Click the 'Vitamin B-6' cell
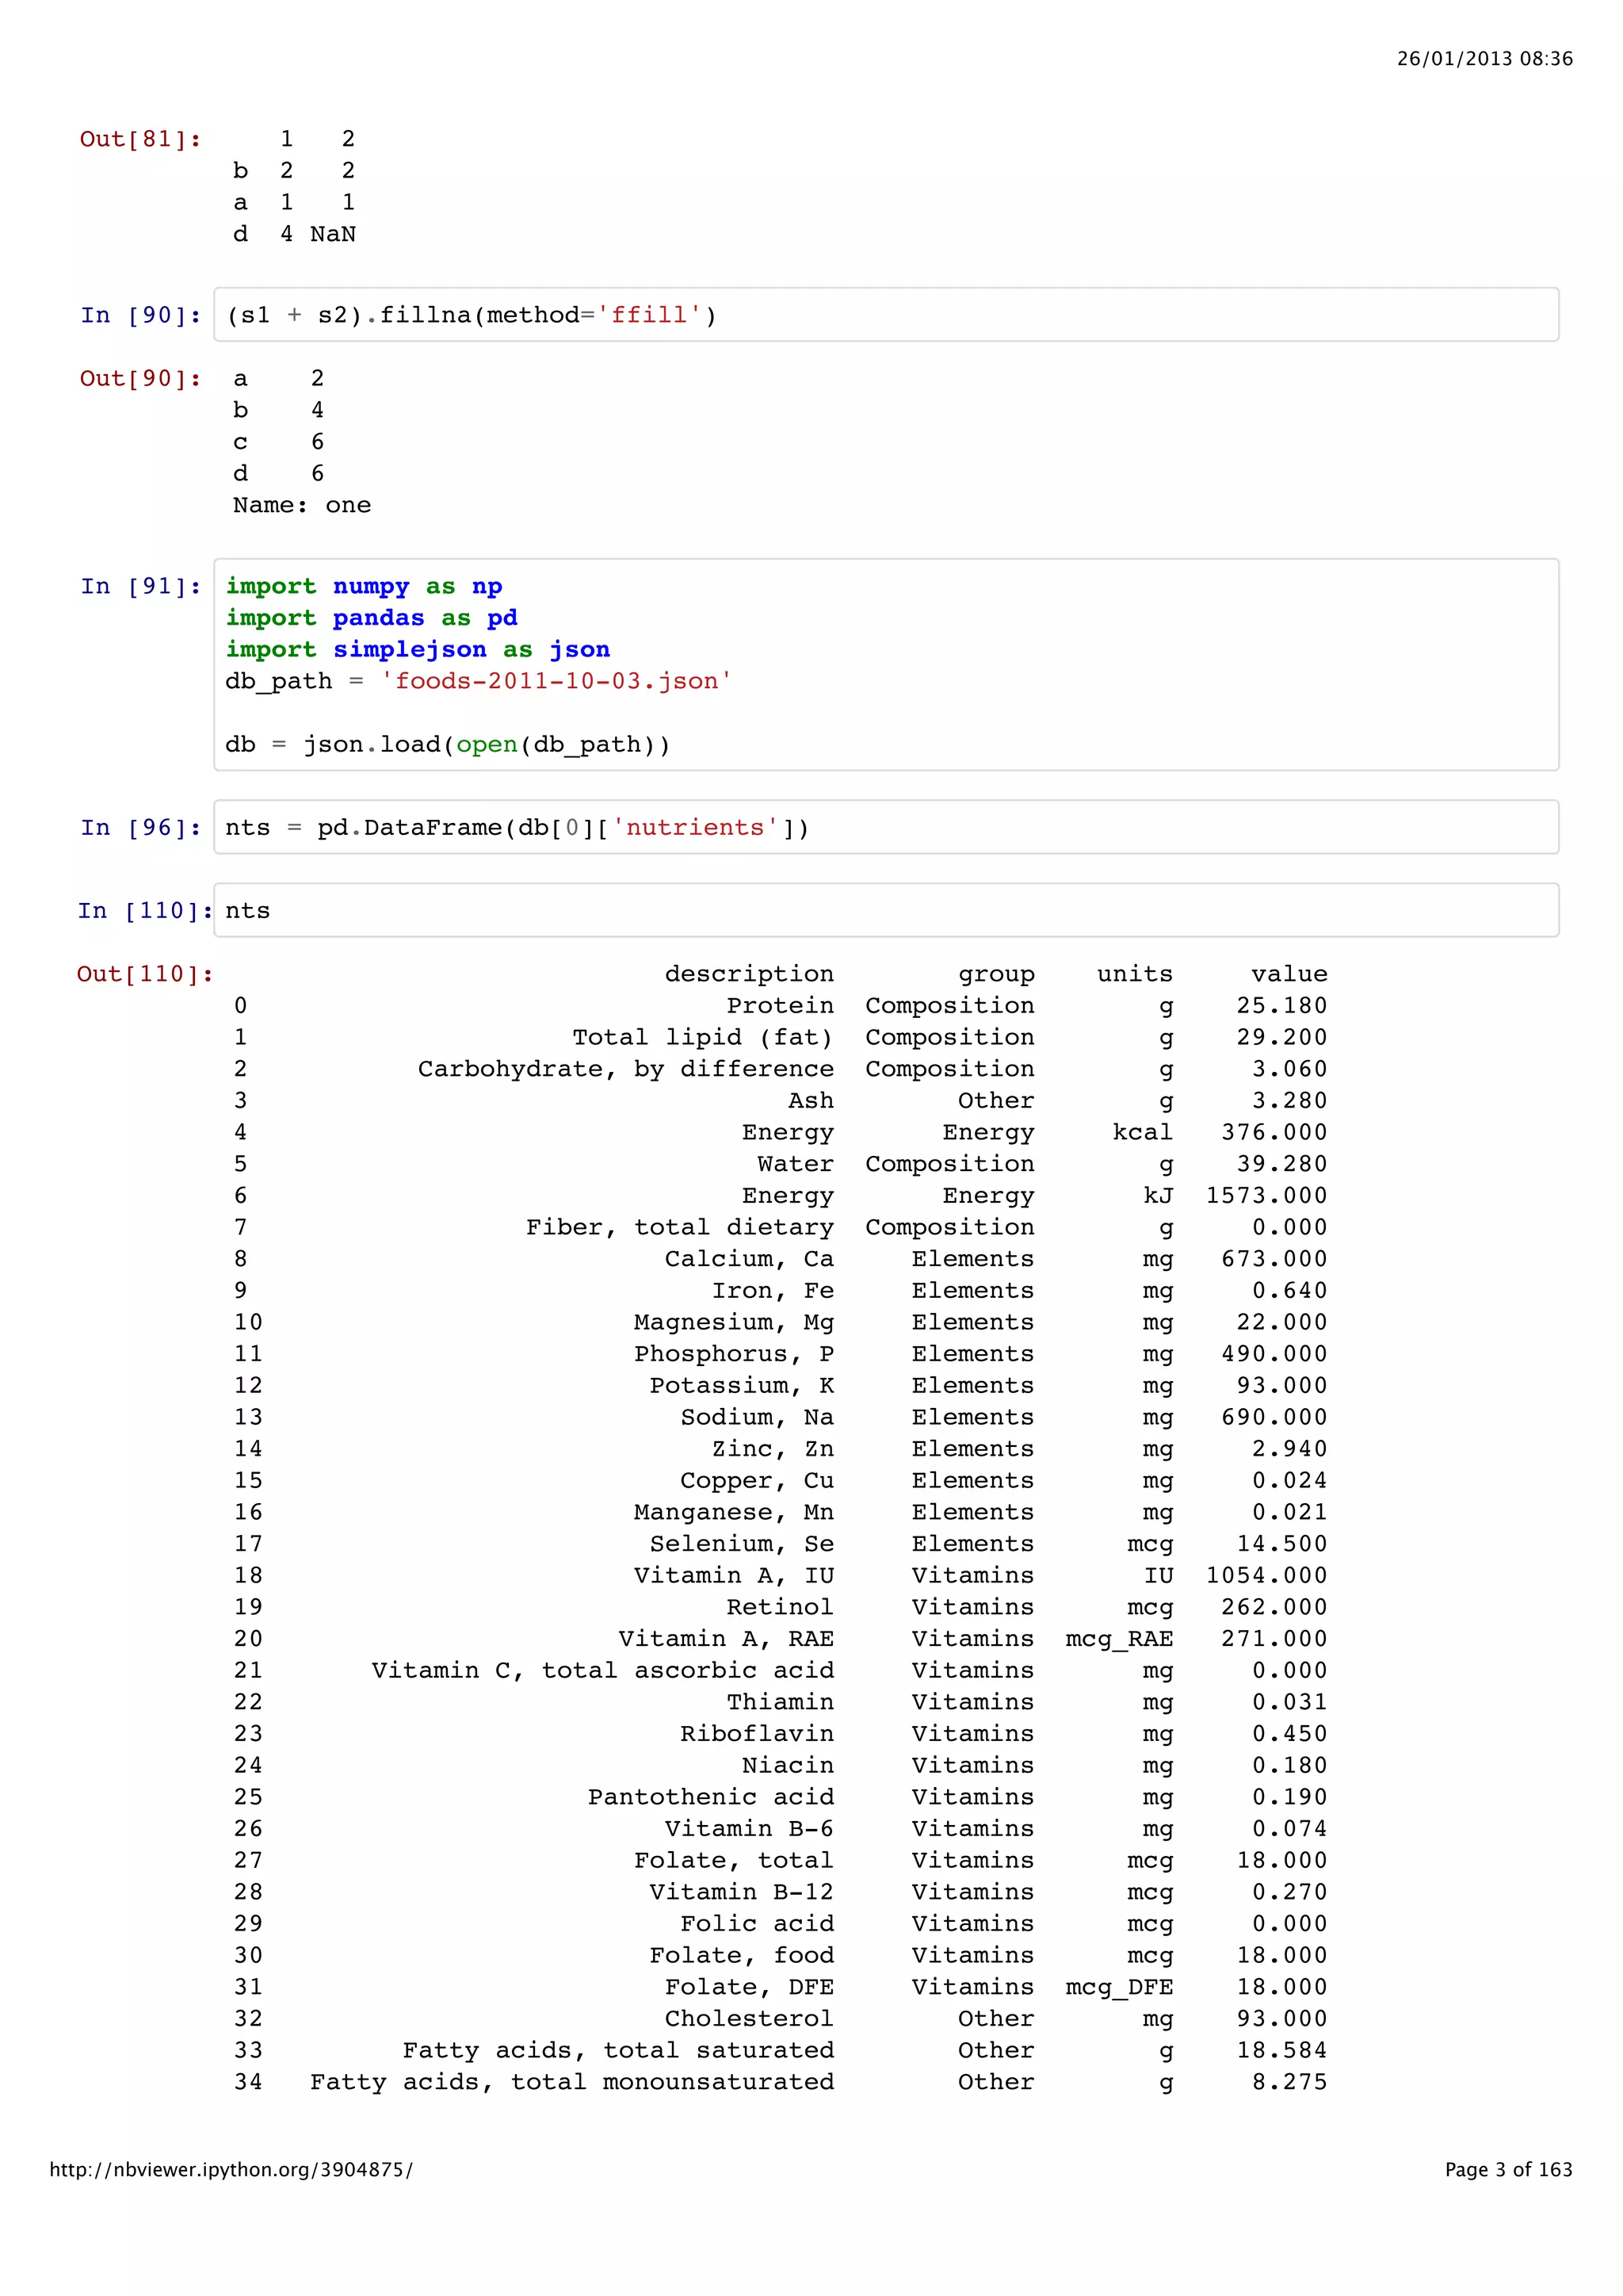 pos(749,1828)
